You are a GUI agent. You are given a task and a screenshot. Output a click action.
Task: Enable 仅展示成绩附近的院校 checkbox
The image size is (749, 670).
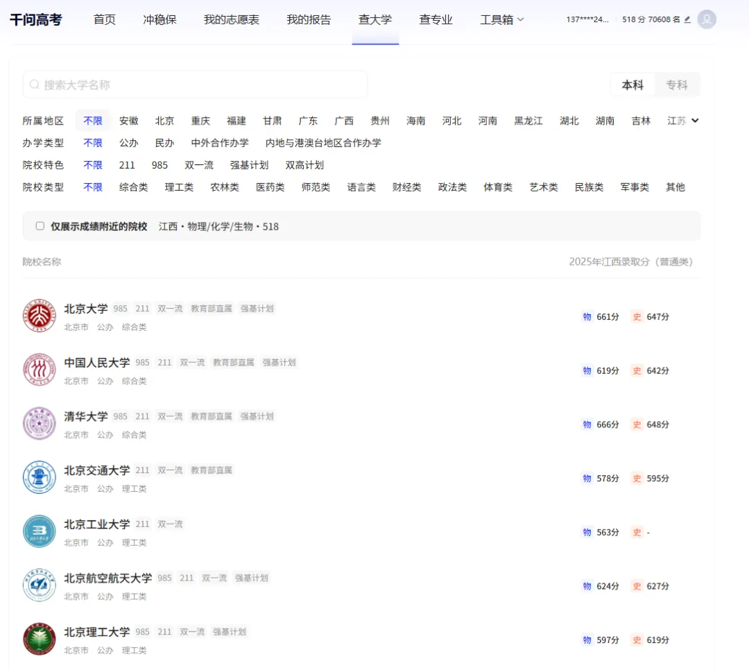[x=40, y=226]
